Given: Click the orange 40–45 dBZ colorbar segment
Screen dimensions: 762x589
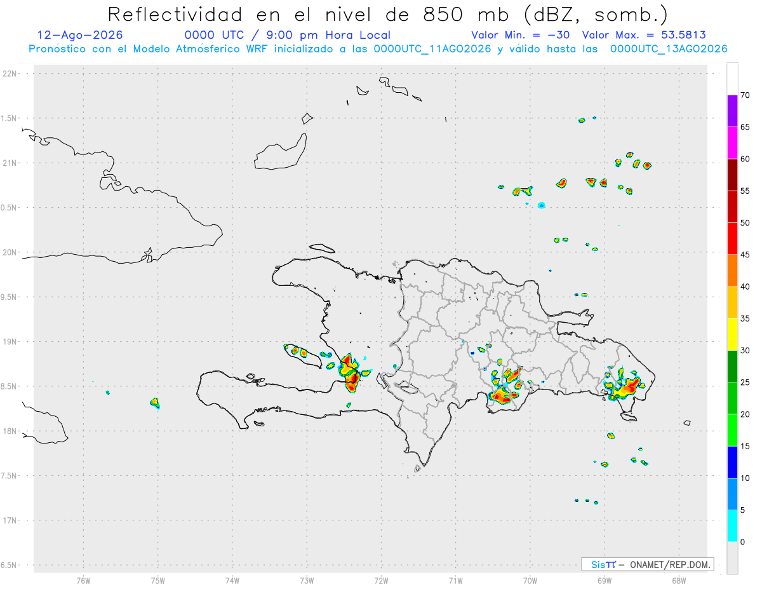Looking at the screenshot, I should (732, 271).
